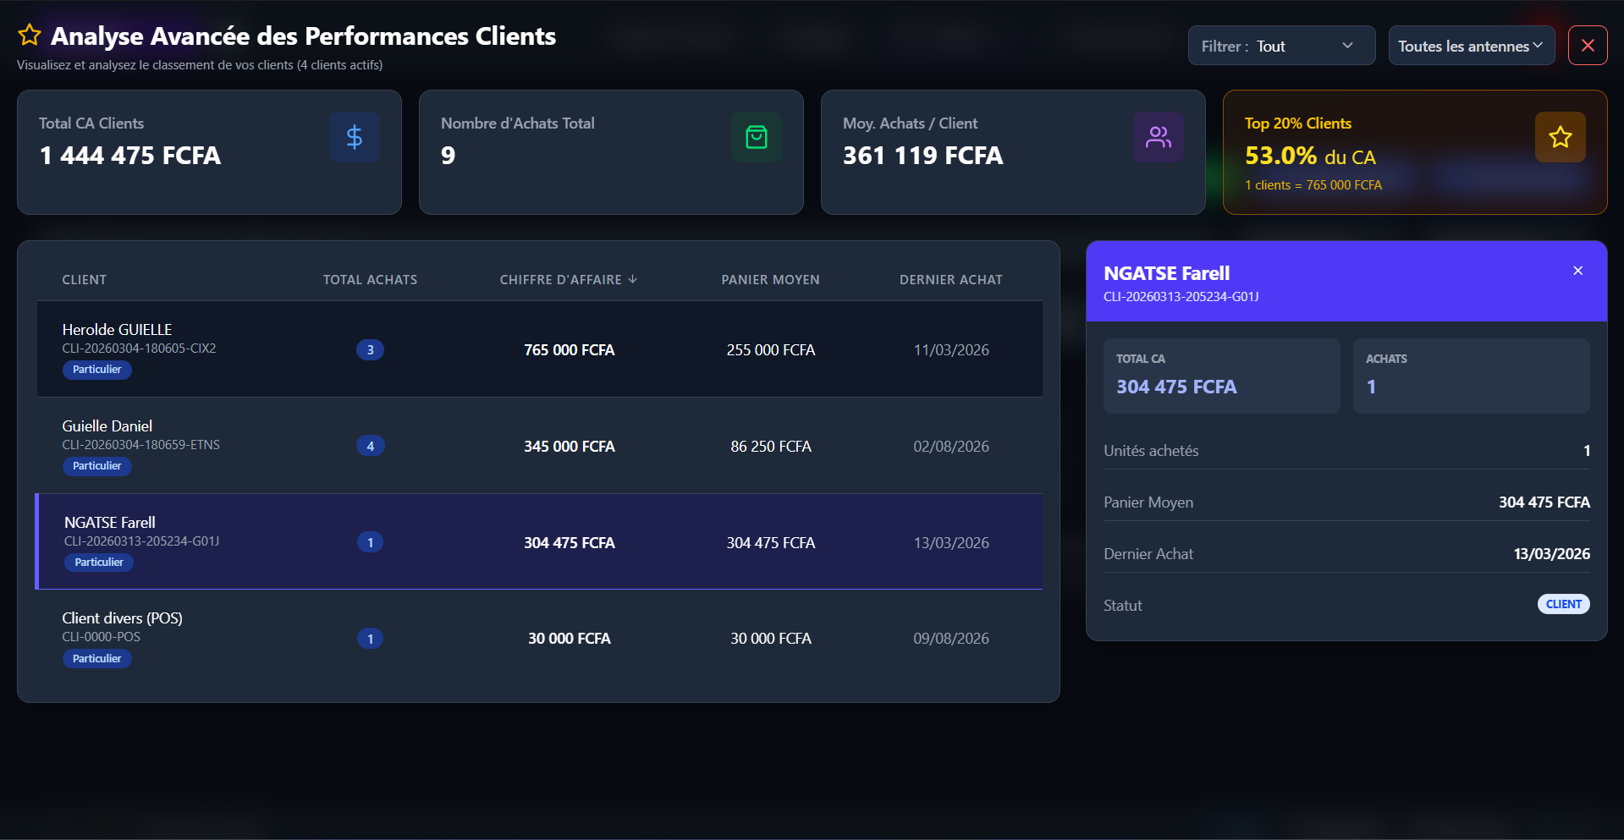This screenshot has width=1624, height=840.
Task: Click the users icon on Moy. Achats card
Action: (1159, 137)
